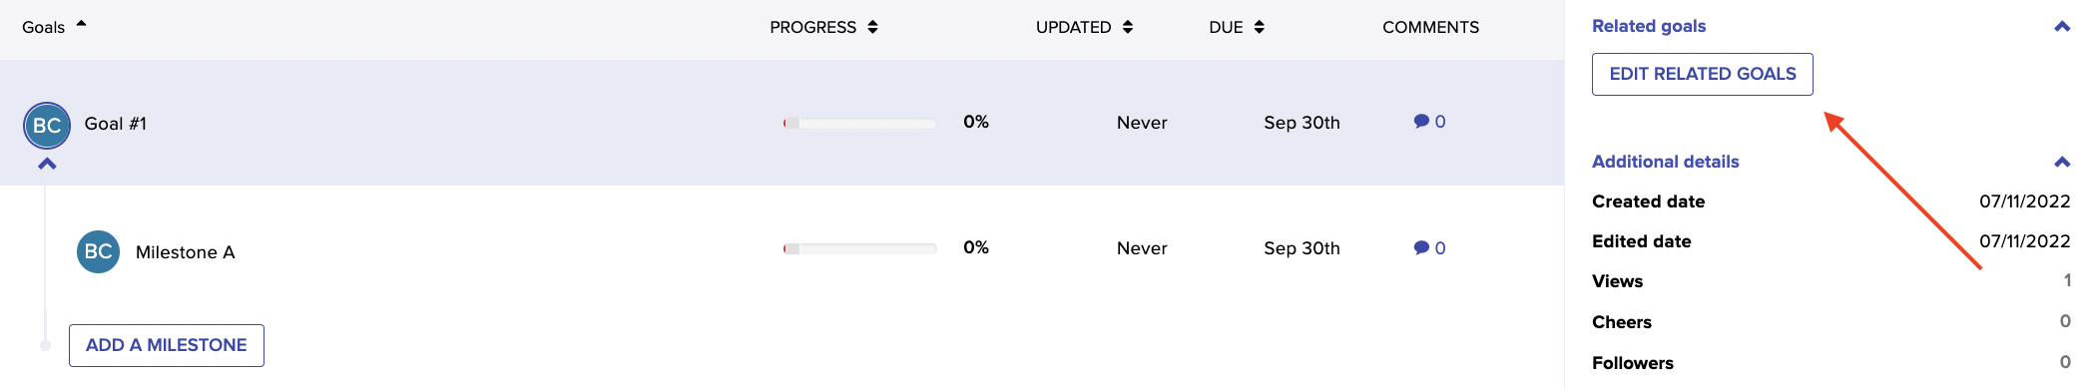The height and width of the screenshot is (389, 2092).
Task: Sort by the UPDATED column arrows
Action: (1128, 27)
